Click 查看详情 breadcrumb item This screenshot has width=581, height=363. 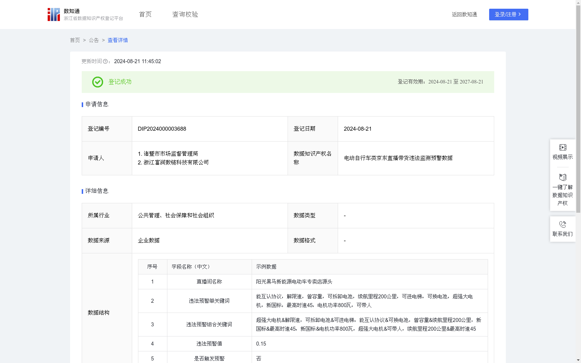click(118, 40)
